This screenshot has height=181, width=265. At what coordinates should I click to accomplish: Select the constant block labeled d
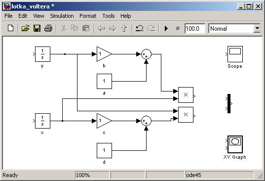[104, 150]
